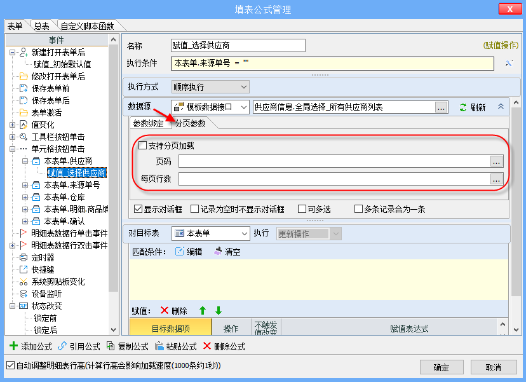The height and width of the screenshot is (382, 526).
Task: Browse data interface with ellipsis button
Action: 441,107
